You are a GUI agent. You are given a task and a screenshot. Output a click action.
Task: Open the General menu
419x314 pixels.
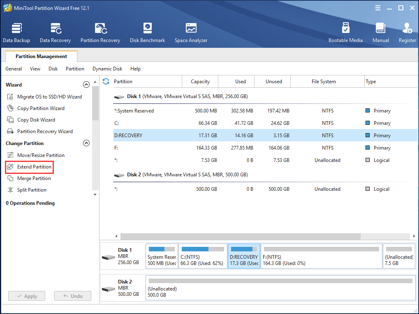(14, 69)
